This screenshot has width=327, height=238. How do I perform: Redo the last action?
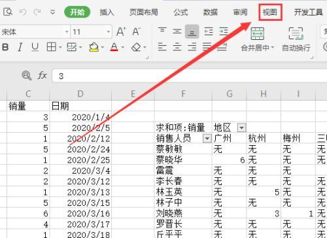tap(37, 12)
